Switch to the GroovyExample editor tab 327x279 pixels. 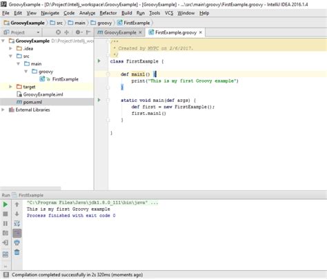pos(119,32)
